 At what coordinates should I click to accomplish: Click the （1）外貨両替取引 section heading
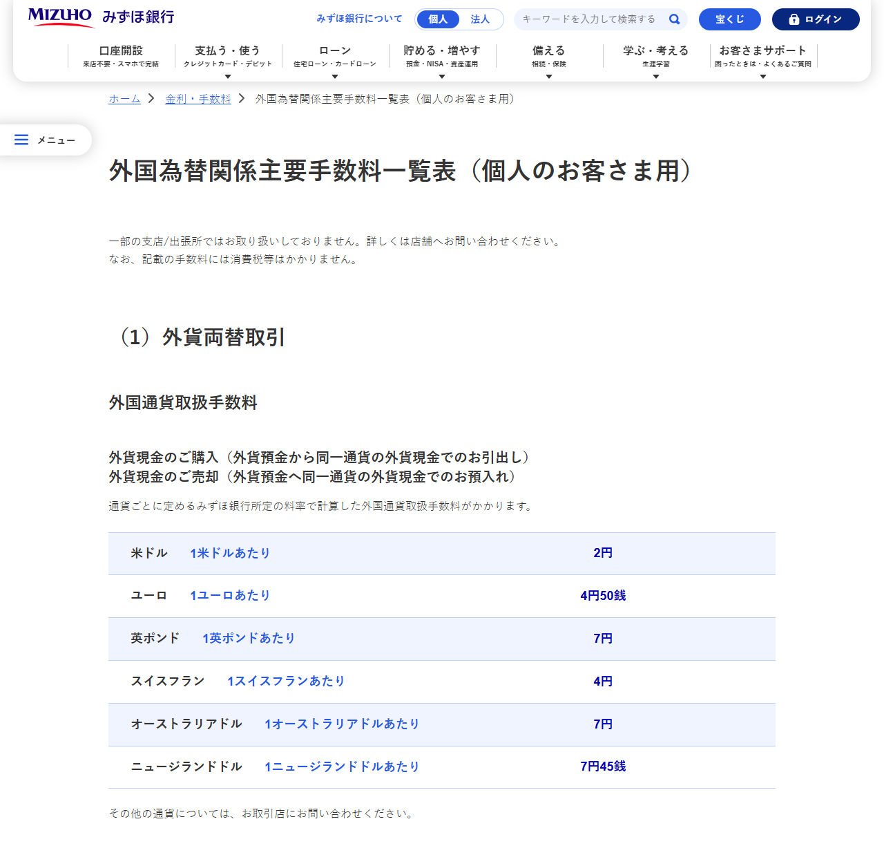click(x=198, y=337)
